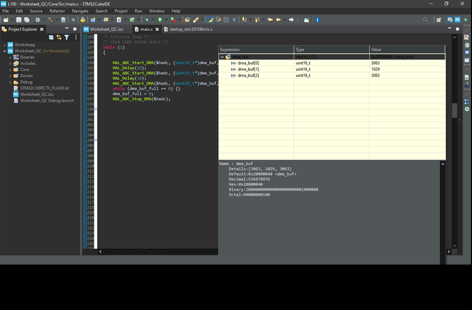Click the Build hammer icon in toolbar

50,20
